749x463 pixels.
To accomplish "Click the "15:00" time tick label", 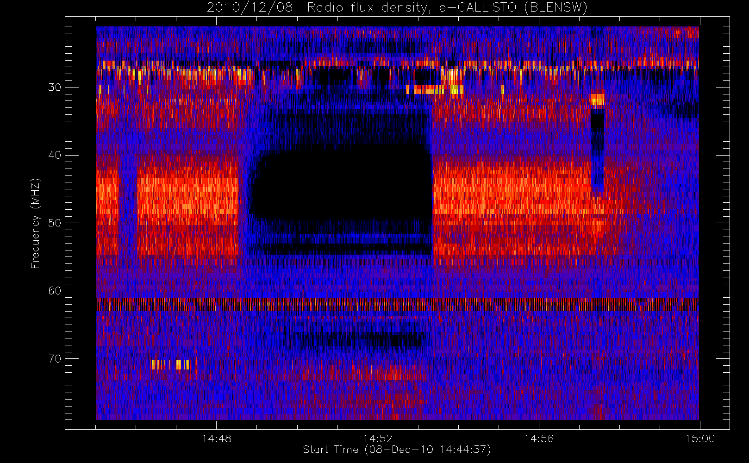I will pos(700,438).
